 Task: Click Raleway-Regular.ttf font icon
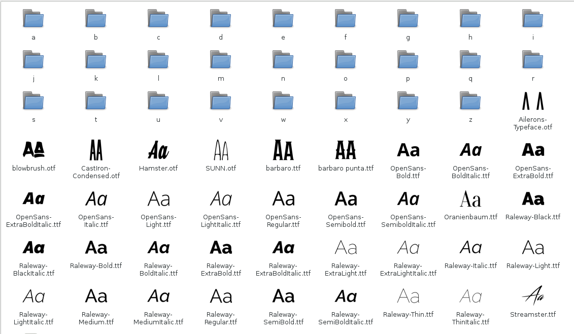coord(221,296)
